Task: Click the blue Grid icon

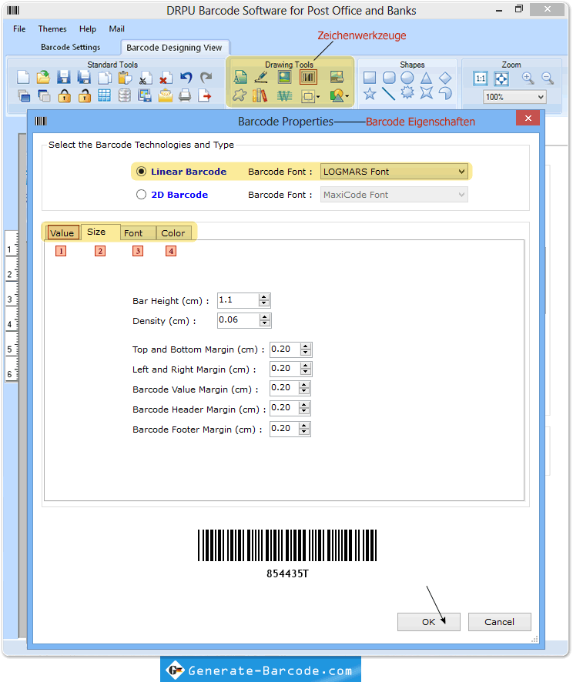Action: 105,95
